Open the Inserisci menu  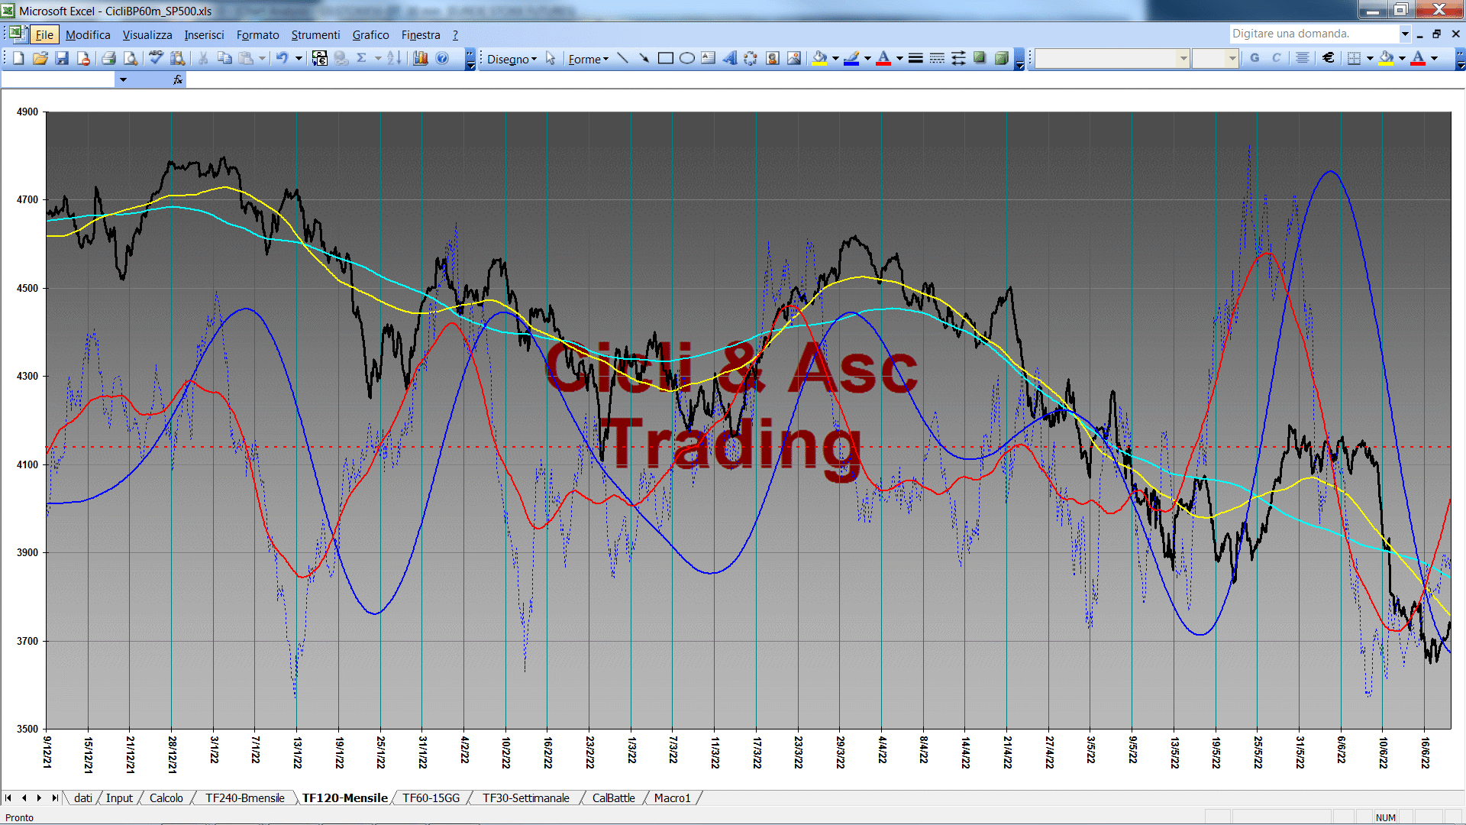[x=204, y=34]
